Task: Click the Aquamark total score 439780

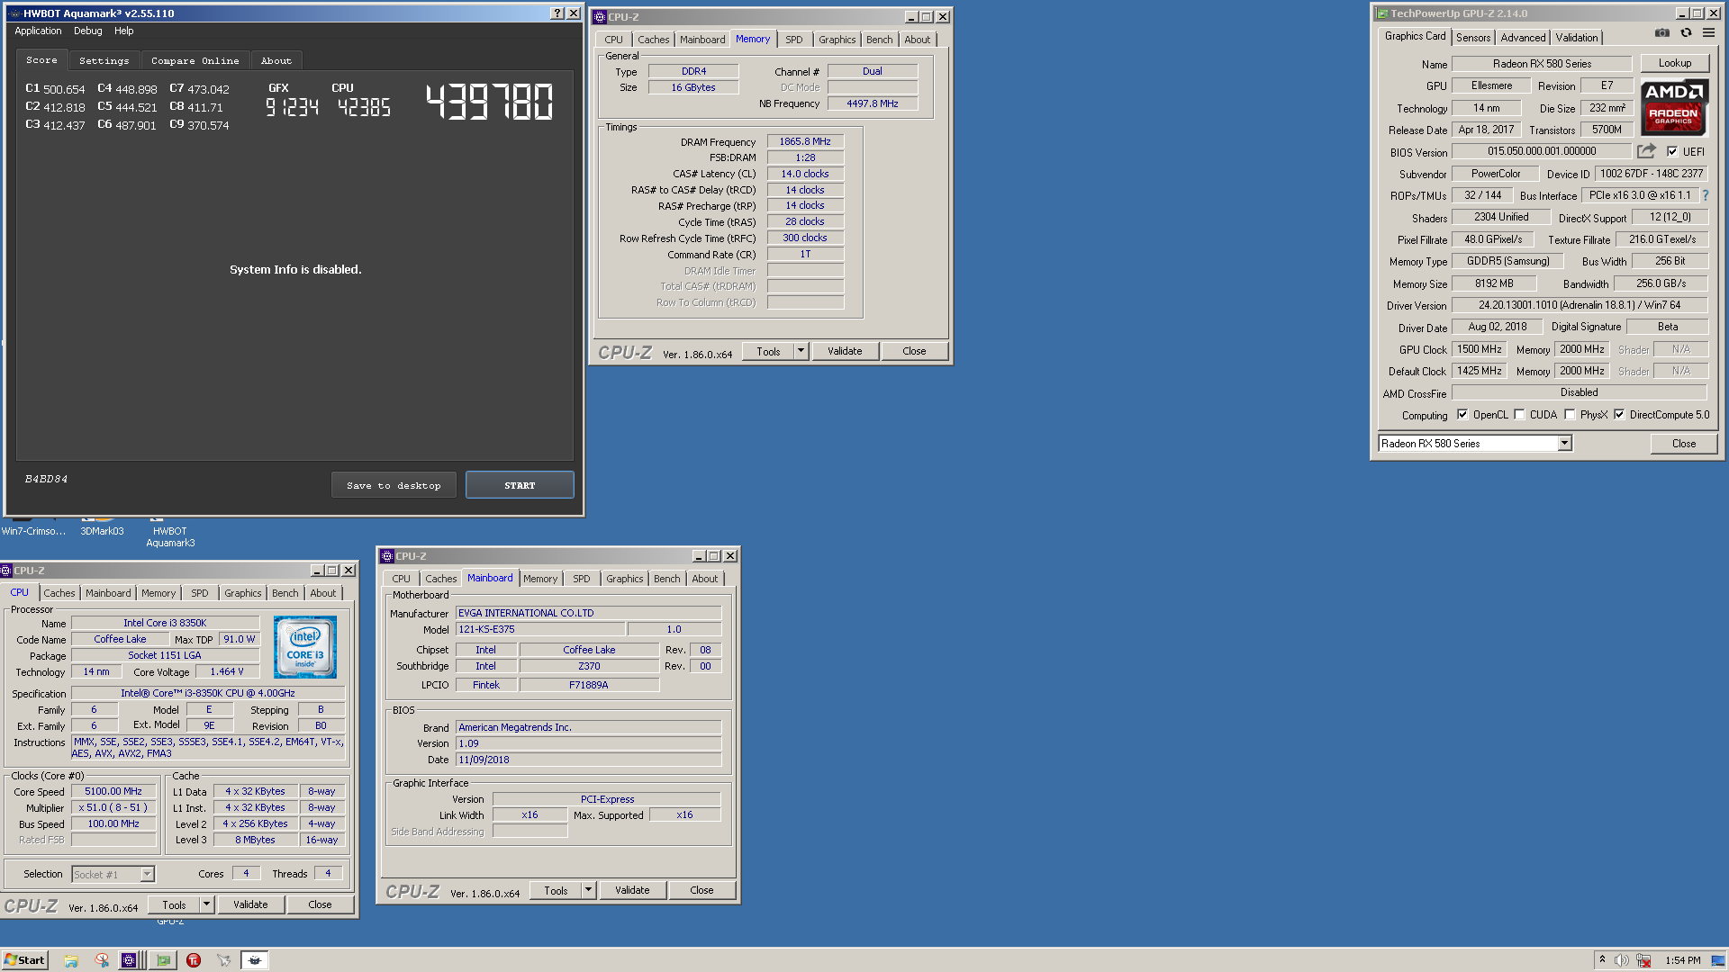Action: coord(489,102)
